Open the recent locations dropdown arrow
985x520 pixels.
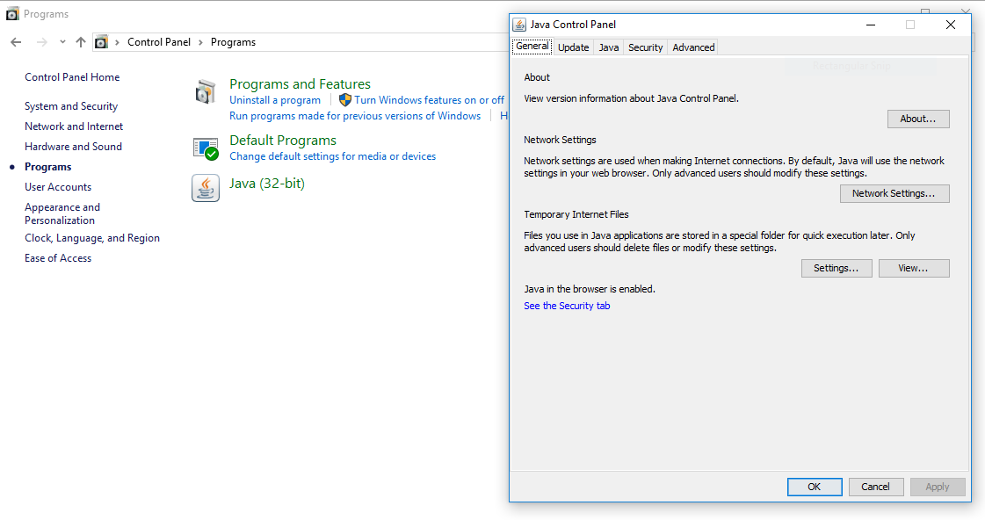[62, 42]
